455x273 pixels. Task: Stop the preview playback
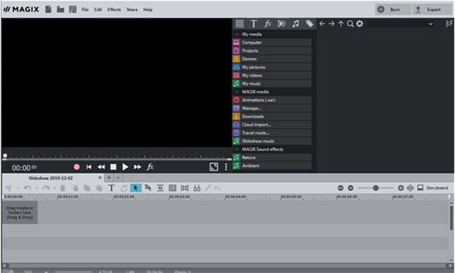pos(113,167)
